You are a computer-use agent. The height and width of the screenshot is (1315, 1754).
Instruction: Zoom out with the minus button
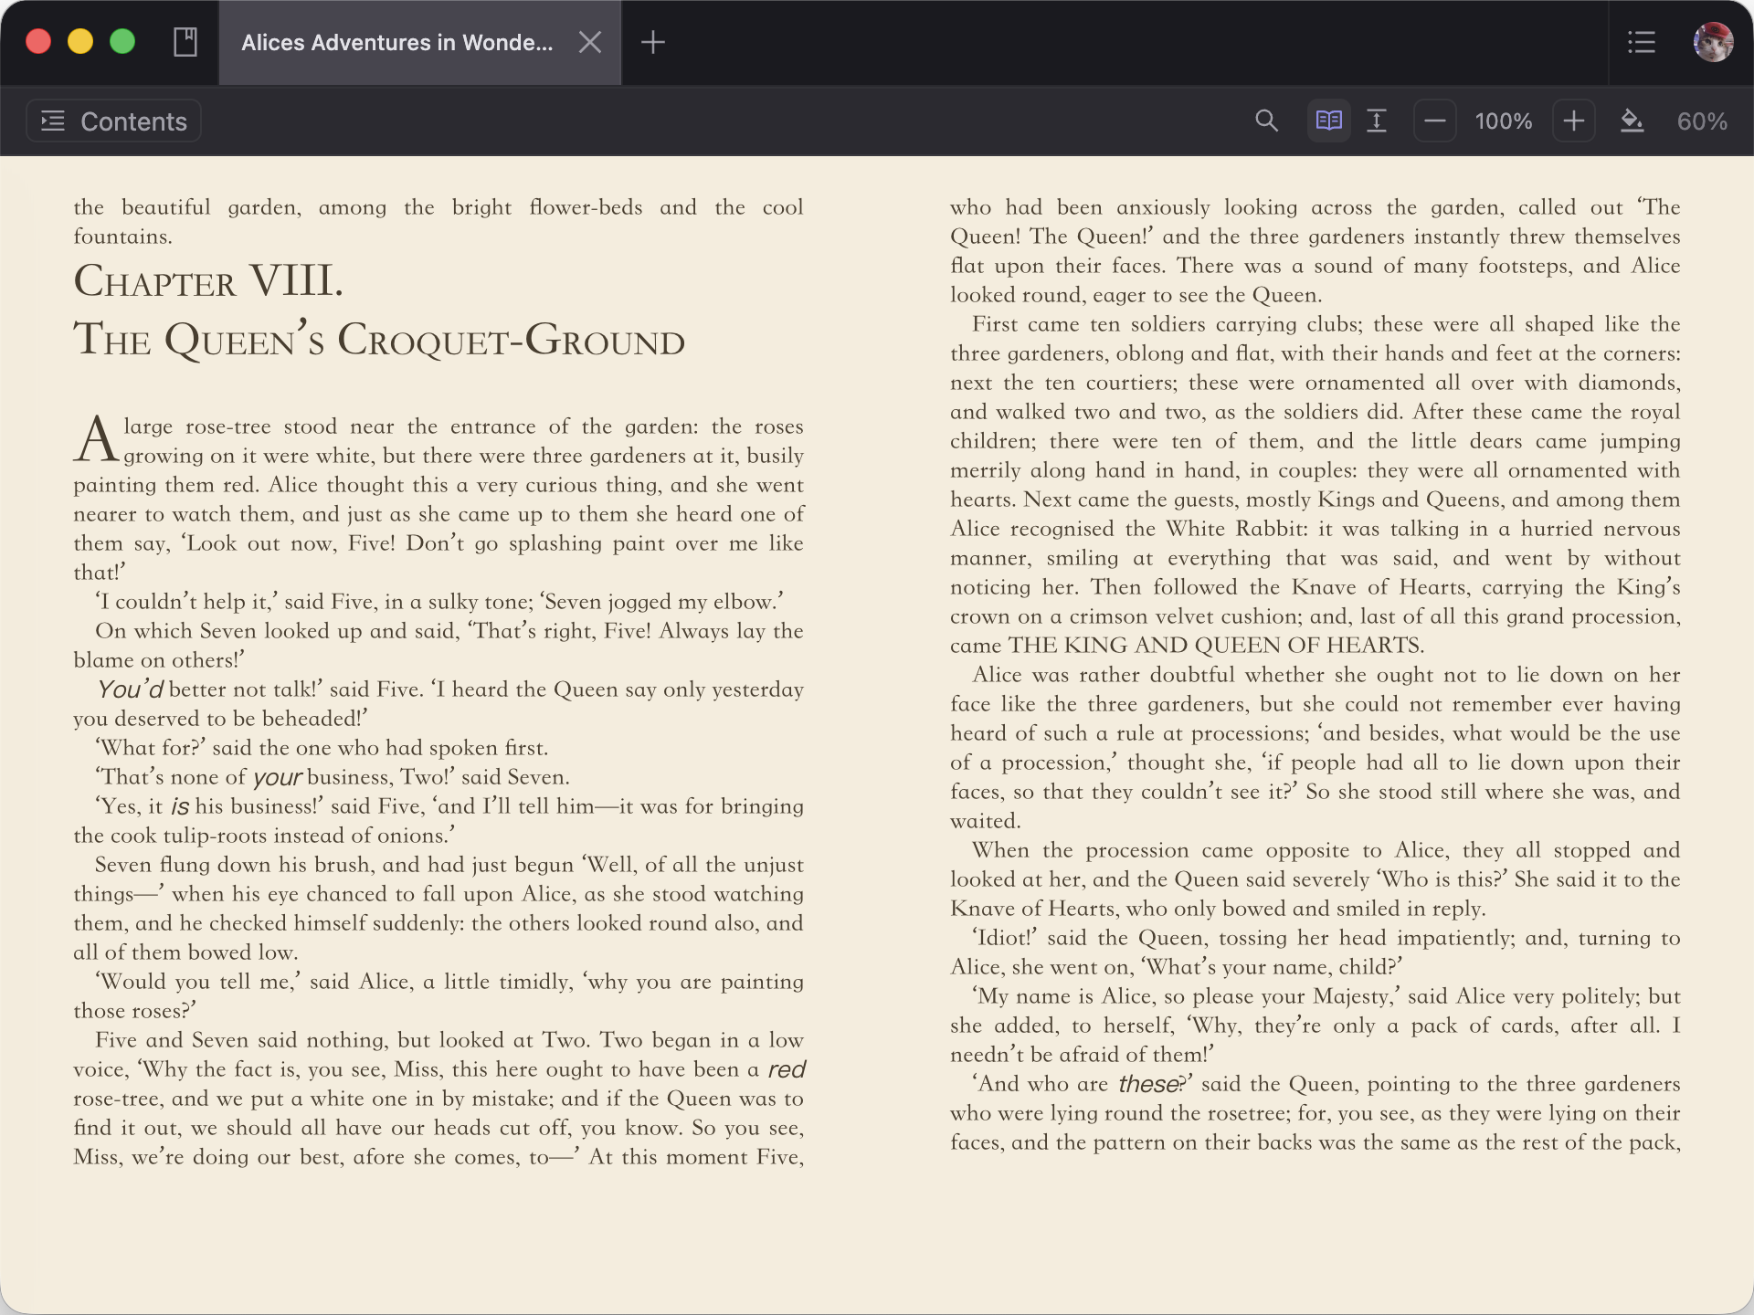[x=1435, y=121]
